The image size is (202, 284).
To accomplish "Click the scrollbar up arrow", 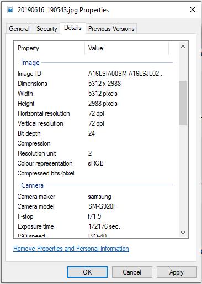I will [x=183, y=47].
